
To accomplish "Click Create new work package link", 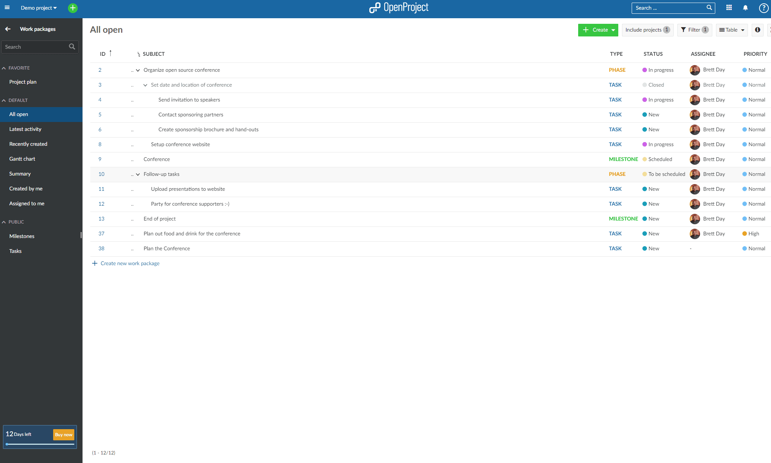I will (x=130, y=263).
